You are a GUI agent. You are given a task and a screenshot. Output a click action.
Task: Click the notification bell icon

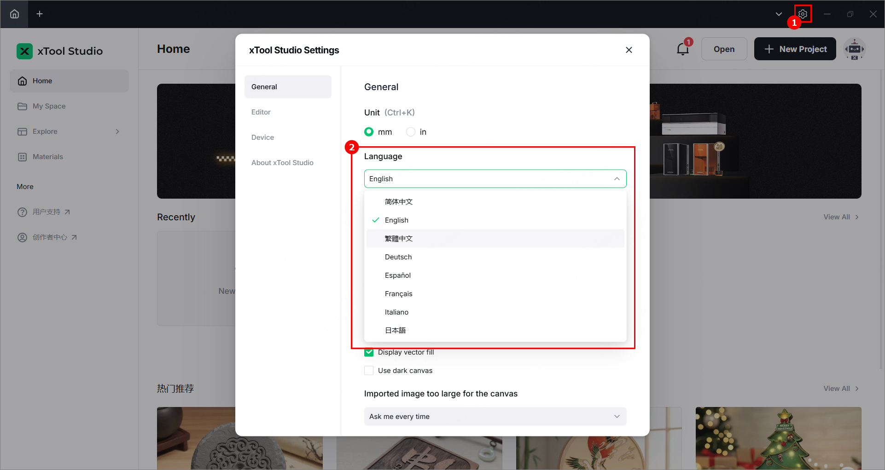coord(682,49)
